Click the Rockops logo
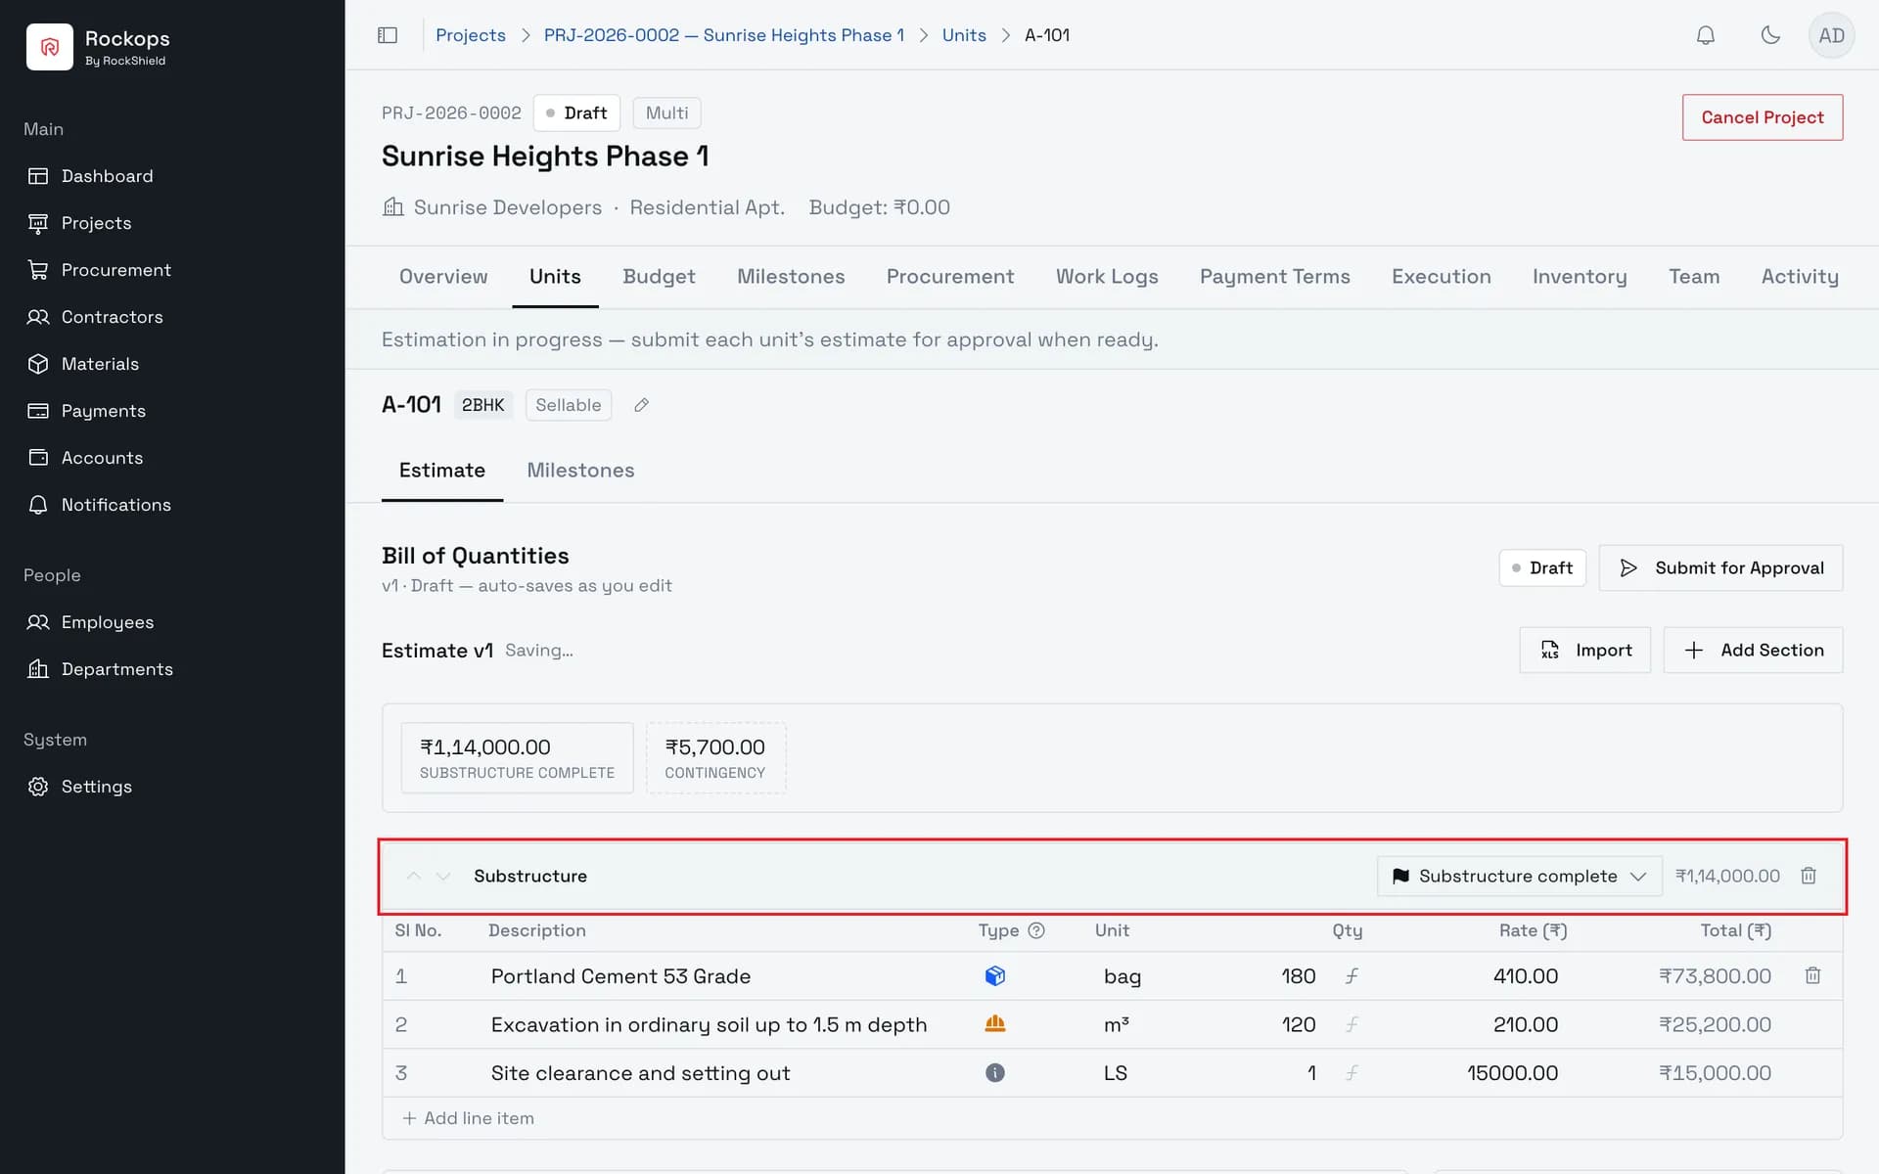1879x1174 pixels. (x=50, y=47)
